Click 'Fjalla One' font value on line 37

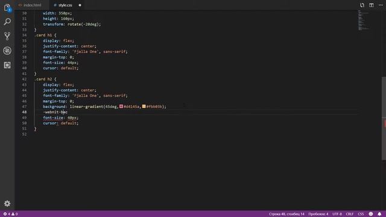[85, 51]
